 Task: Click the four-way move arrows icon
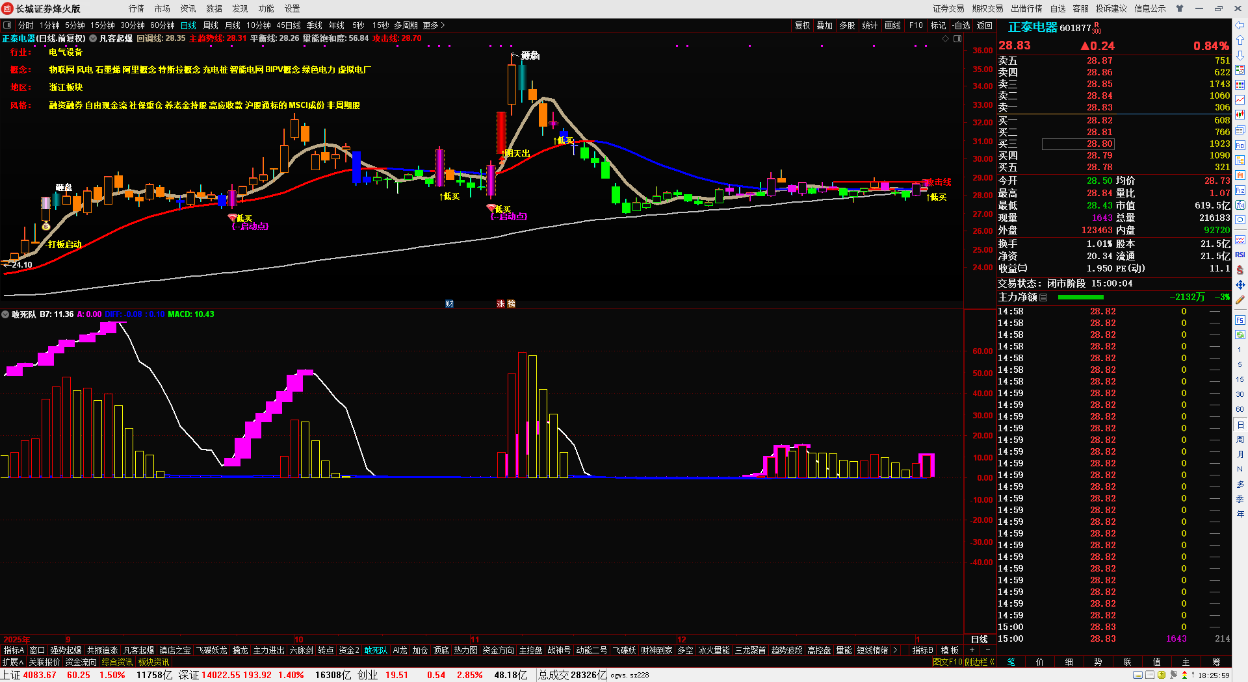point(1240,284)
